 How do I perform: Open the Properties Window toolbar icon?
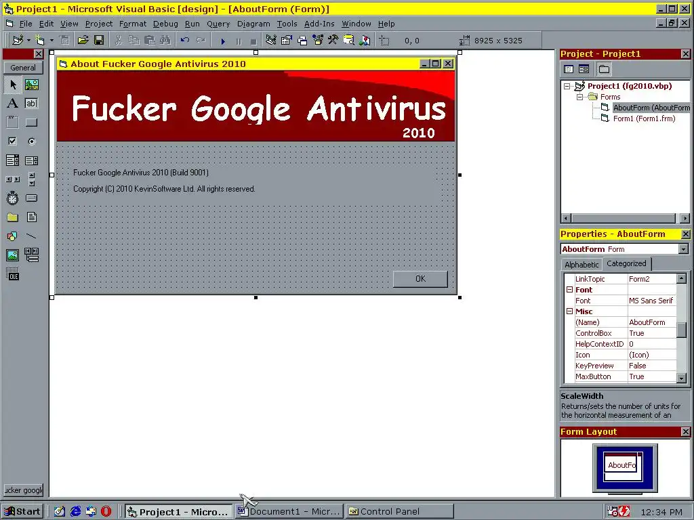click(287, 40)
